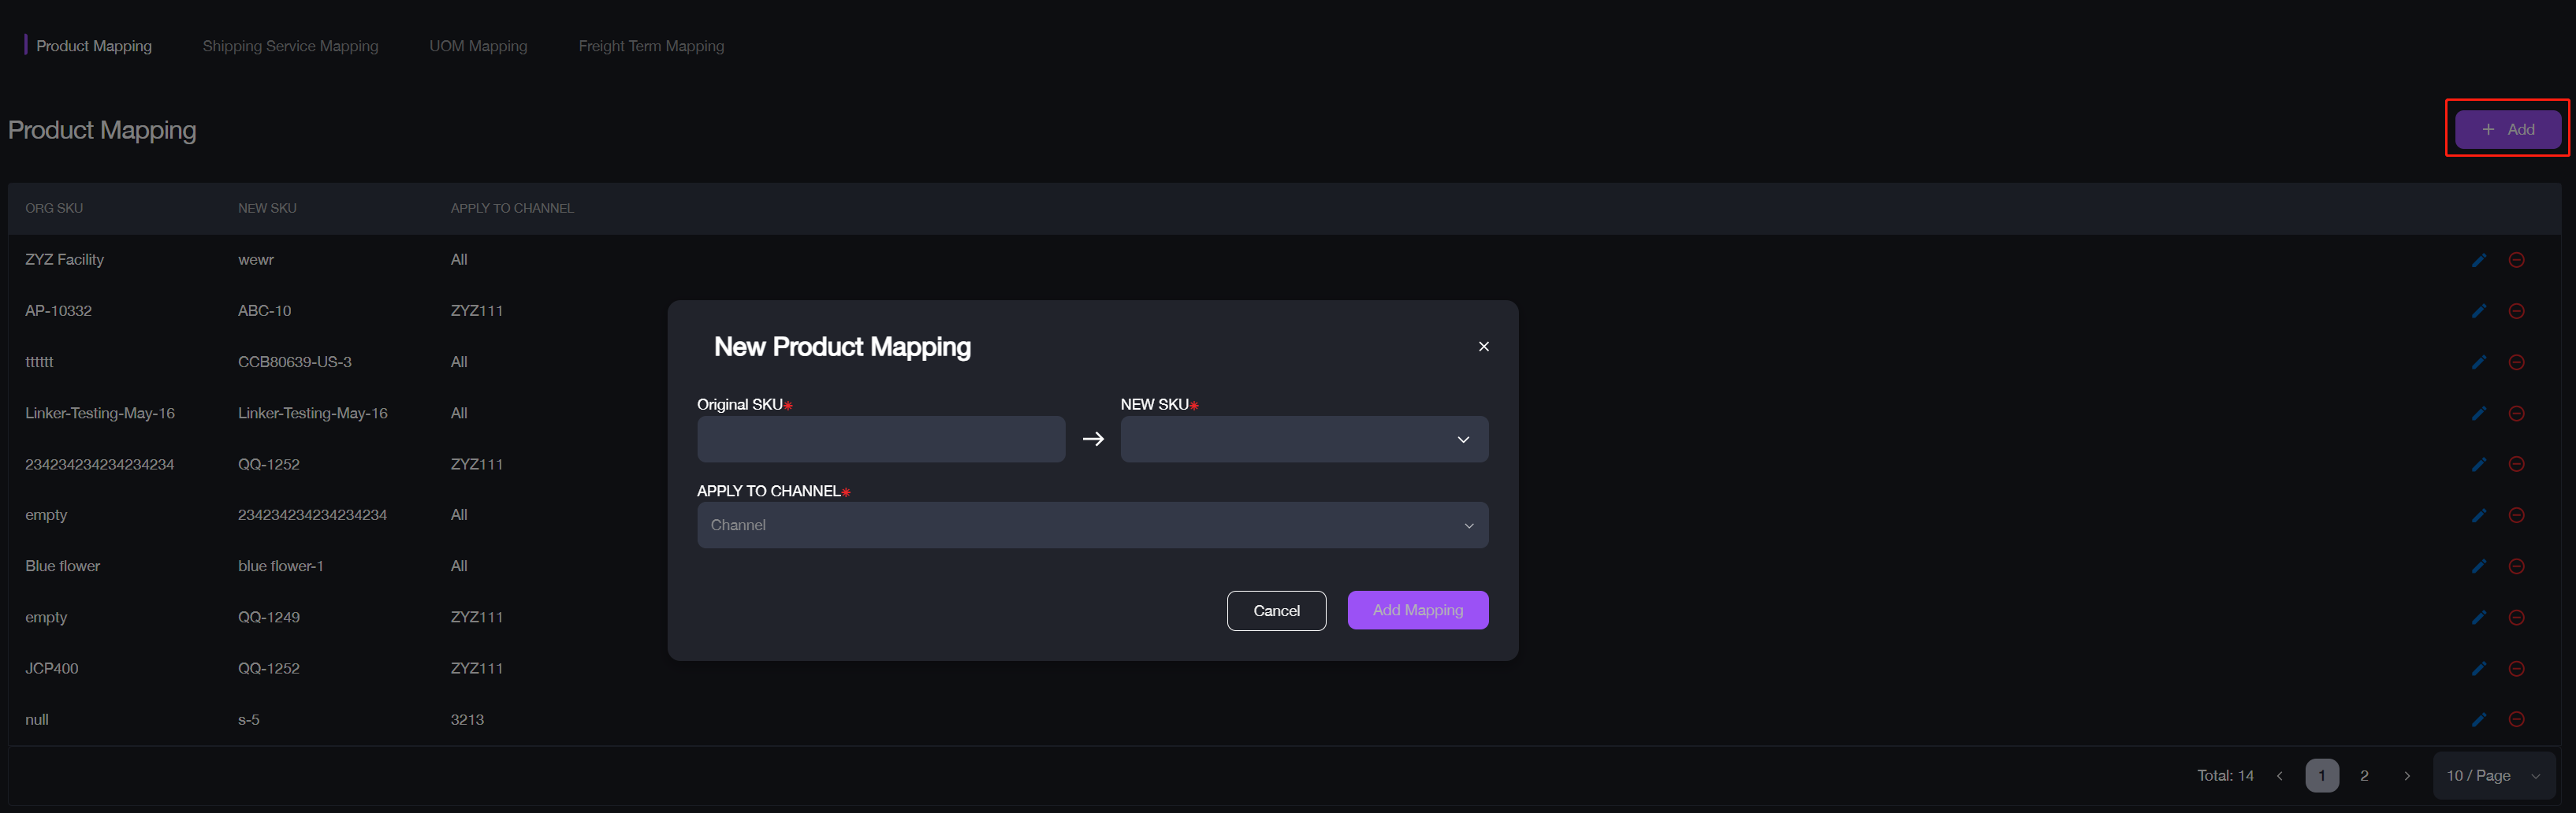Image resolution: width=2576 pixels, height=813 pixels.
Task: Click Cancel in the mapping dialog
Action: coord(1276,611)
